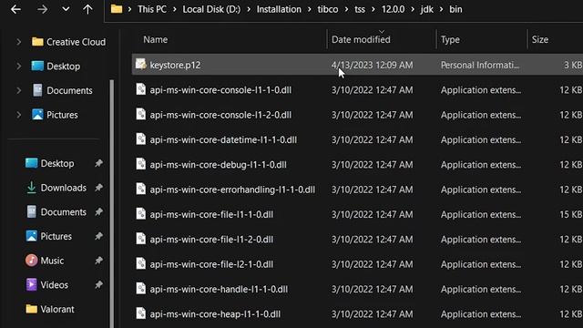Open pinned Downloads quick access folder
Screen dimensions: 583x328
(63, 188)
